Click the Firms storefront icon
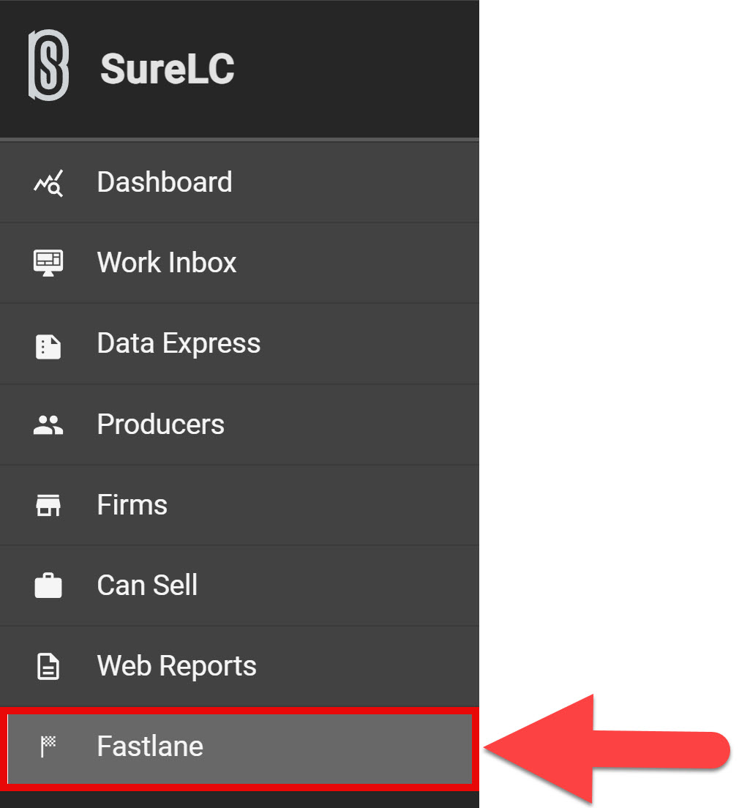The height and width of the screenshot is (808, 739). coord(48,505)
